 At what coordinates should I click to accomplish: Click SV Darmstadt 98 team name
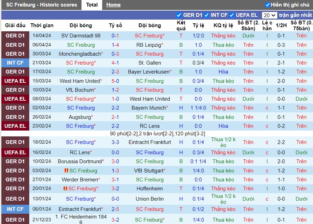click(x=80, y=36)
